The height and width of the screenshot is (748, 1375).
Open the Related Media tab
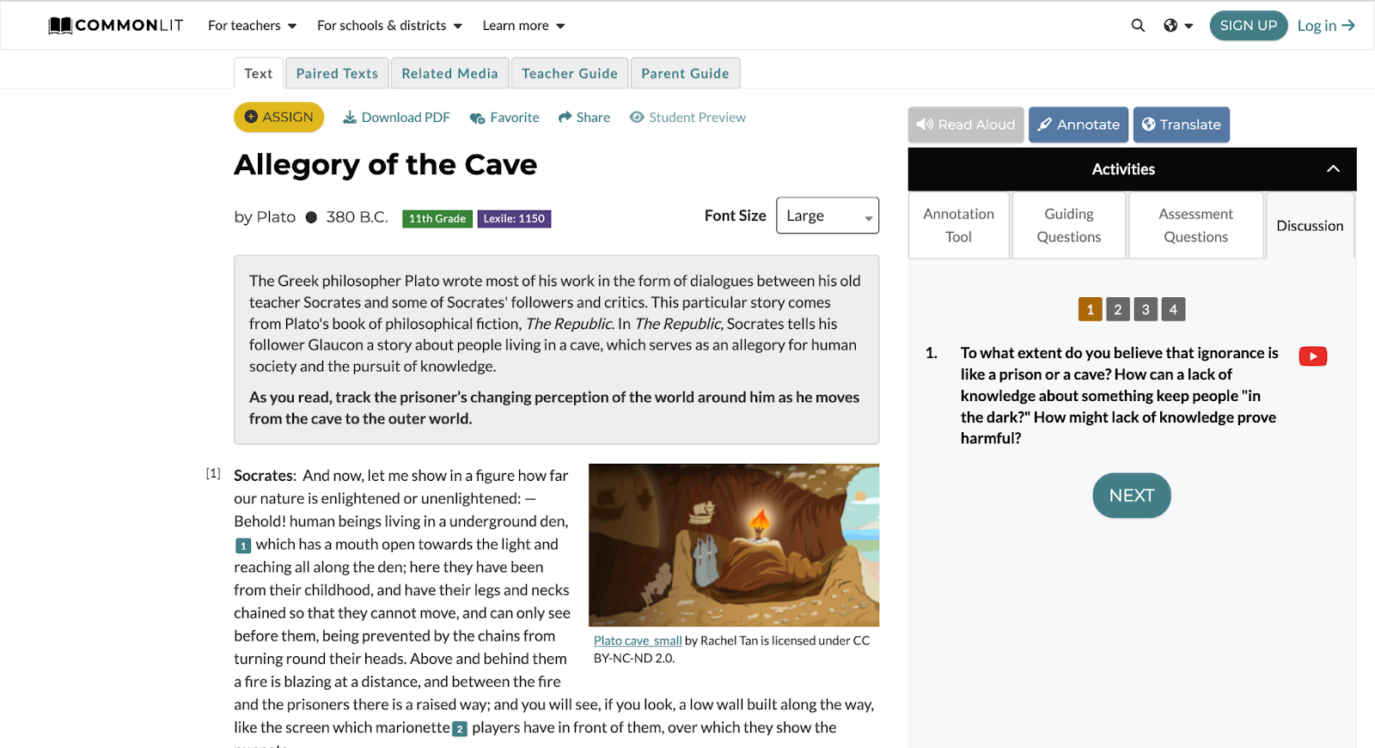[449, 73]
